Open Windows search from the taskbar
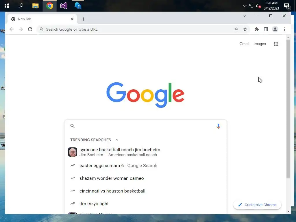Screen dimensions: 296x222 click(x=21, y=6)
